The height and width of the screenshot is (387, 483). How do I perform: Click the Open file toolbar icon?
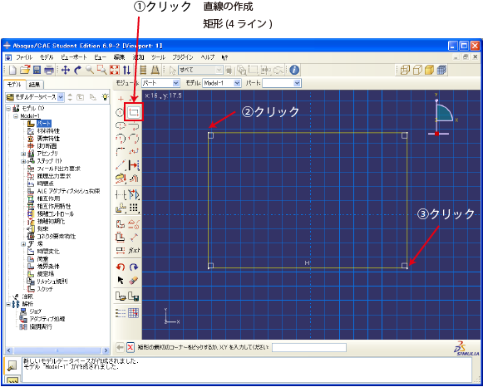[25, 70]
